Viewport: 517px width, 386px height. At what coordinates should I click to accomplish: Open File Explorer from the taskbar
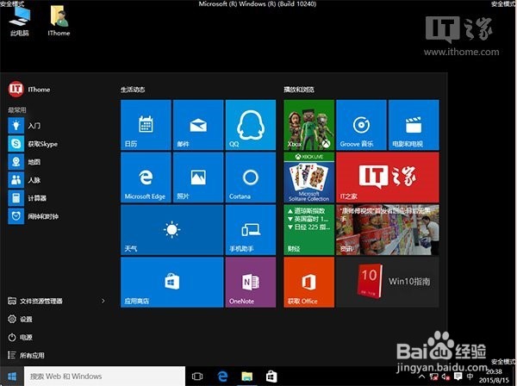(x=247, y=377)
